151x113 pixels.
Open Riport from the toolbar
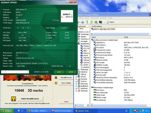pyautogui.click(x=110, y=22)
